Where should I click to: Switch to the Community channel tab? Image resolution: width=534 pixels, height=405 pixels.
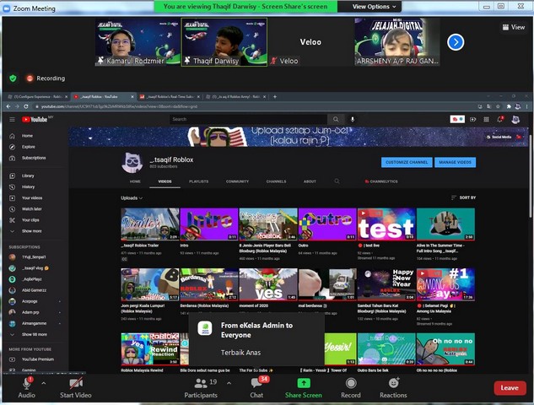237,181
